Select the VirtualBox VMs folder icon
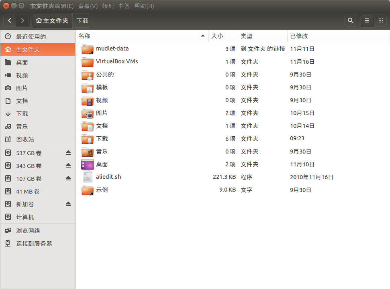 (88, 62)
